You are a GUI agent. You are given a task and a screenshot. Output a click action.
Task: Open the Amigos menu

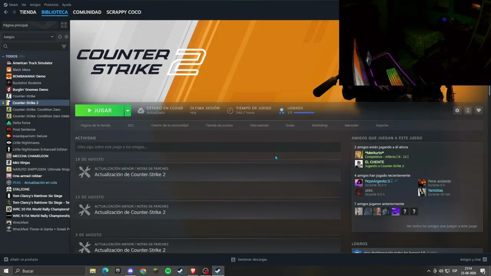click(x=35, y=5)
